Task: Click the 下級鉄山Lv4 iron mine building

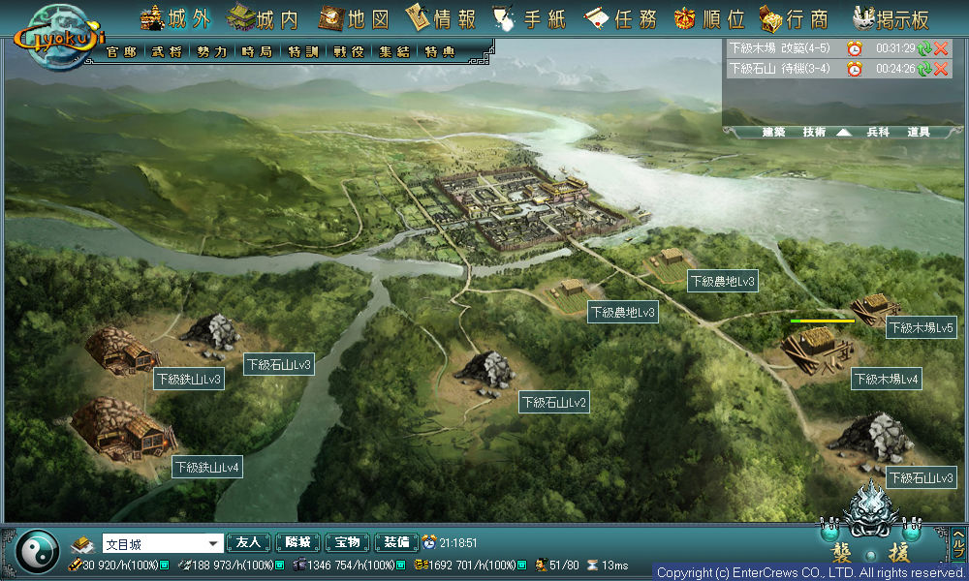Action: (x=122, y=429)
